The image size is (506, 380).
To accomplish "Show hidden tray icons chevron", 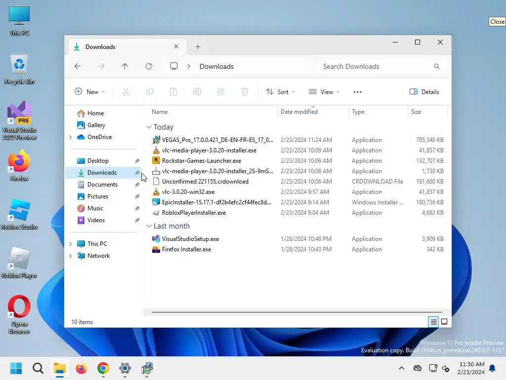I will point(402,368).
